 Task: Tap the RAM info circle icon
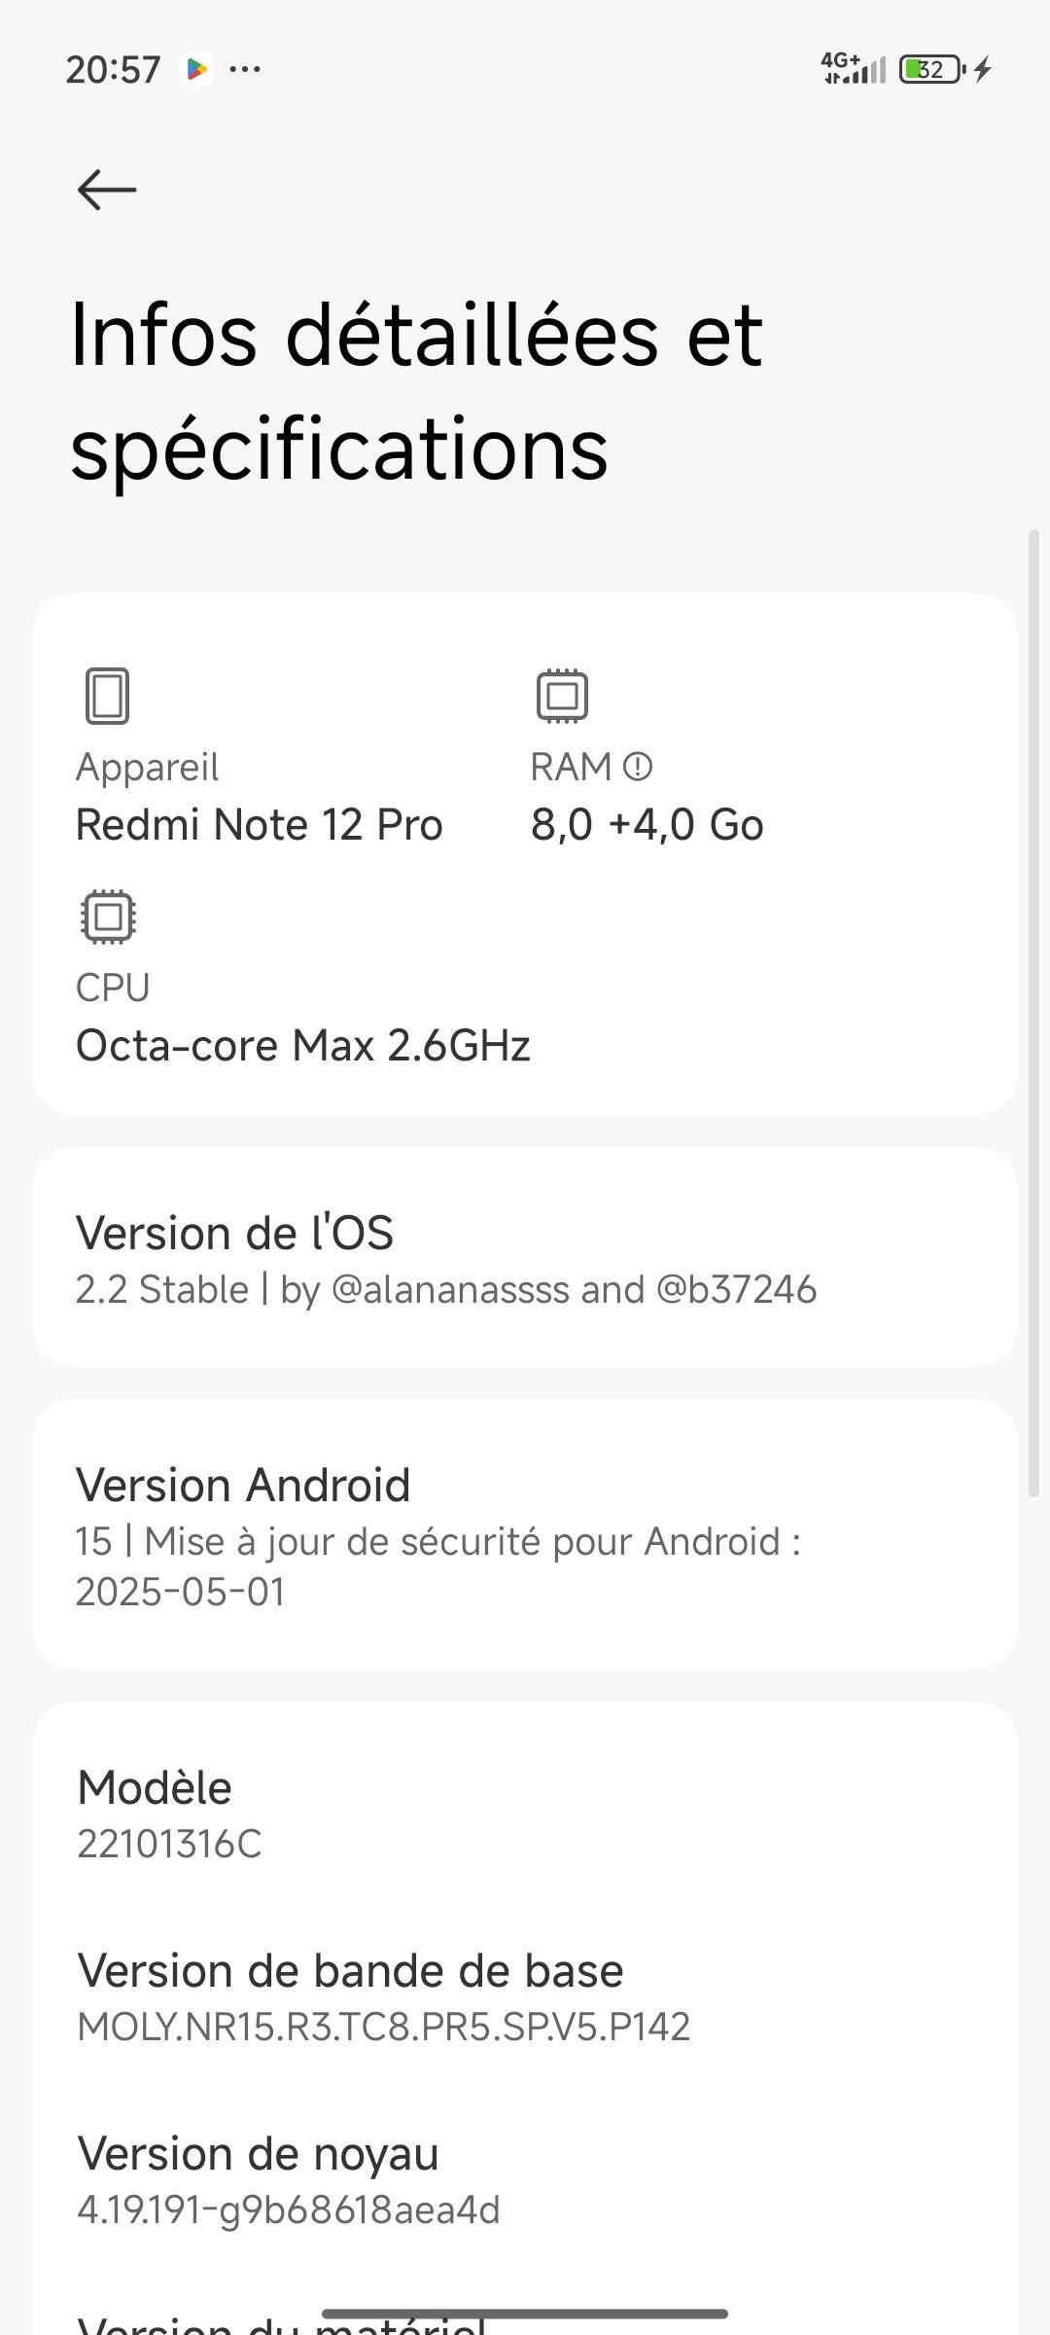tap(638, 768)
